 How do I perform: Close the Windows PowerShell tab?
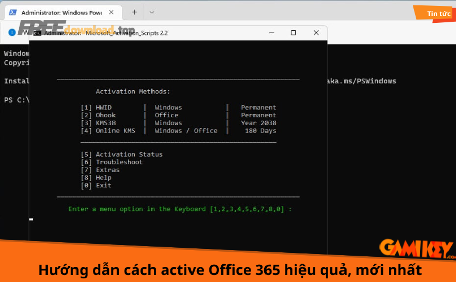(111, 12)
